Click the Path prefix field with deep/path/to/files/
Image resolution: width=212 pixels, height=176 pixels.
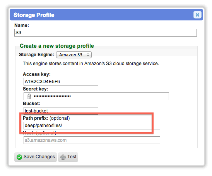[92, 126]
